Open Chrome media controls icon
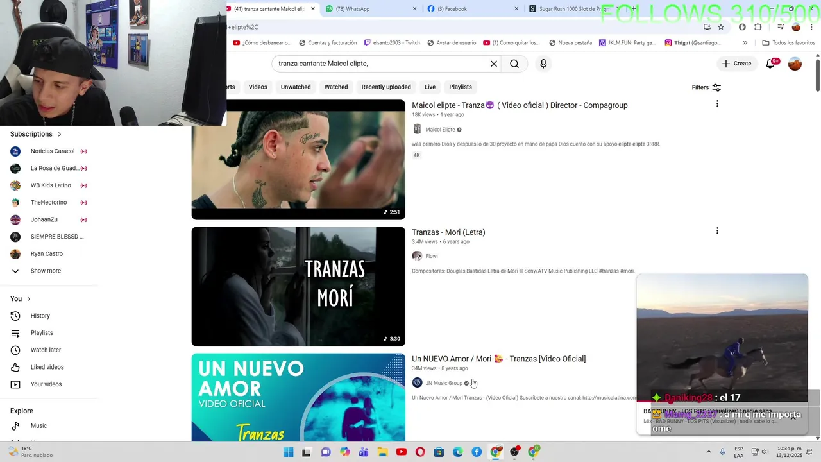821x462 pixels. [x=781, y=27]
